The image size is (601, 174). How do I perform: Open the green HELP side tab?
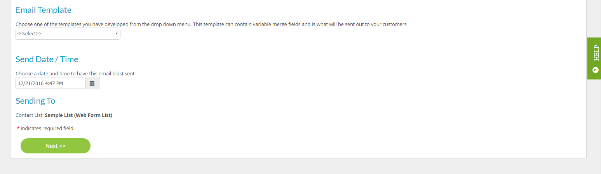[x=594, y=58]
